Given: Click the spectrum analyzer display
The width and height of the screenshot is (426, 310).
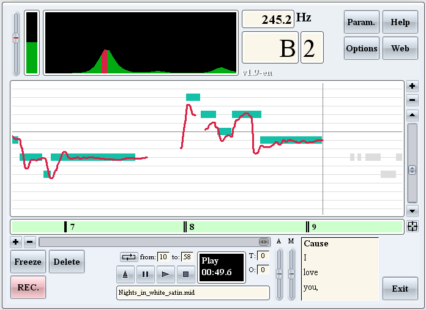Looking at the screenshot, I should (x=140, y=43).
